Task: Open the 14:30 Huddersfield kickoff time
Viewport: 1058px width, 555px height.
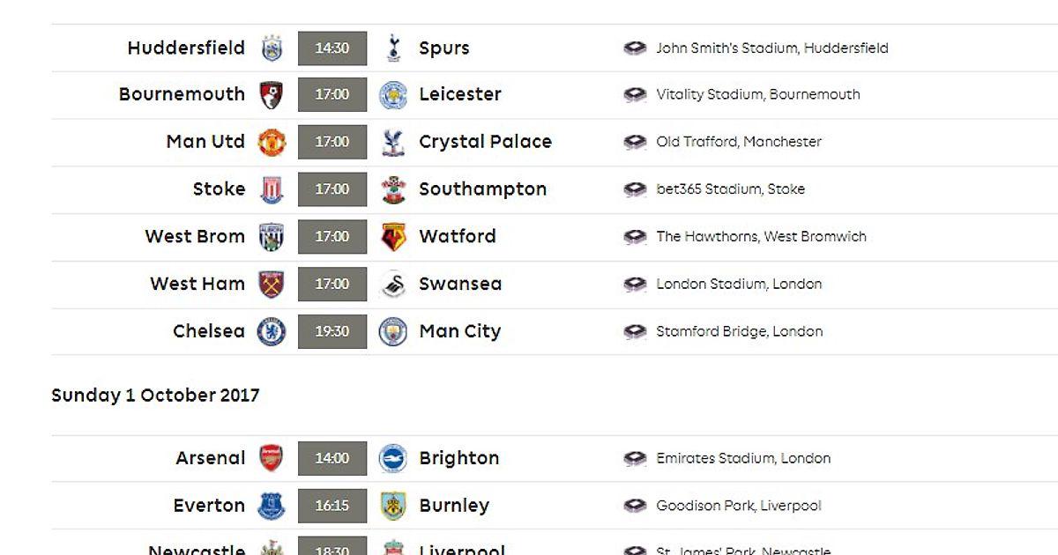Action: point(332,48)
